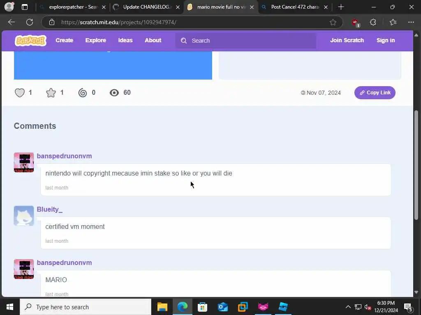This screenshot has height=315, width=421.
Task: Click the network tray icon
Action: click(358, 307)
